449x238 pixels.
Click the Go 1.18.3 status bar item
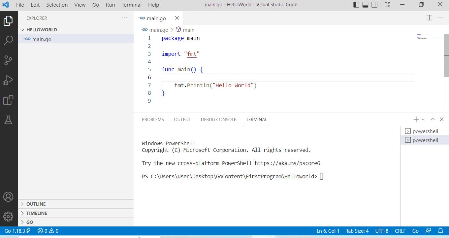[x=14, y=231]
